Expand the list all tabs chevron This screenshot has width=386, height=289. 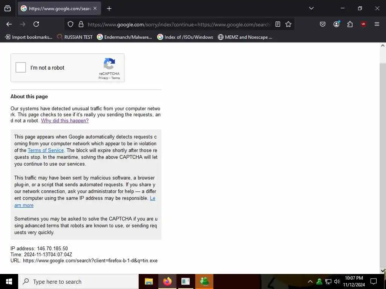click(311, 8)
